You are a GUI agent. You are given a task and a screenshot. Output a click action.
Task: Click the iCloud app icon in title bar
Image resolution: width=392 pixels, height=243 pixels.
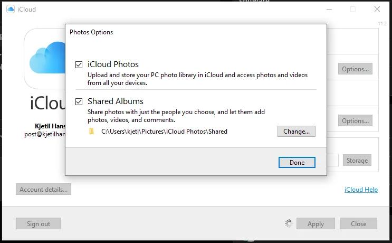[11, 10]
